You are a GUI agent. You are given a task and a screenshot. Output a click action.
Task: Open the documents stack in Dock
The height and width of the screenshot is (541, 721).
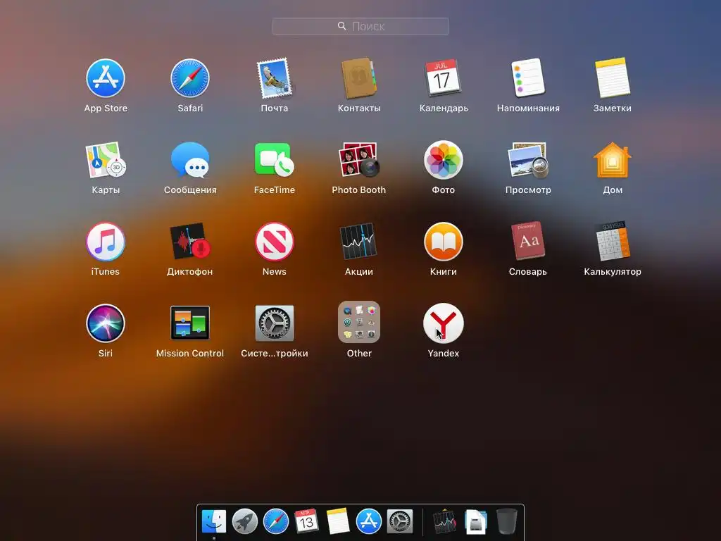476,522
